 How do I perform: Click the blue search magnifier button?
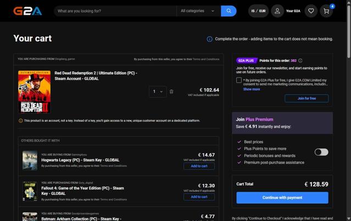[x=229, y=11]
